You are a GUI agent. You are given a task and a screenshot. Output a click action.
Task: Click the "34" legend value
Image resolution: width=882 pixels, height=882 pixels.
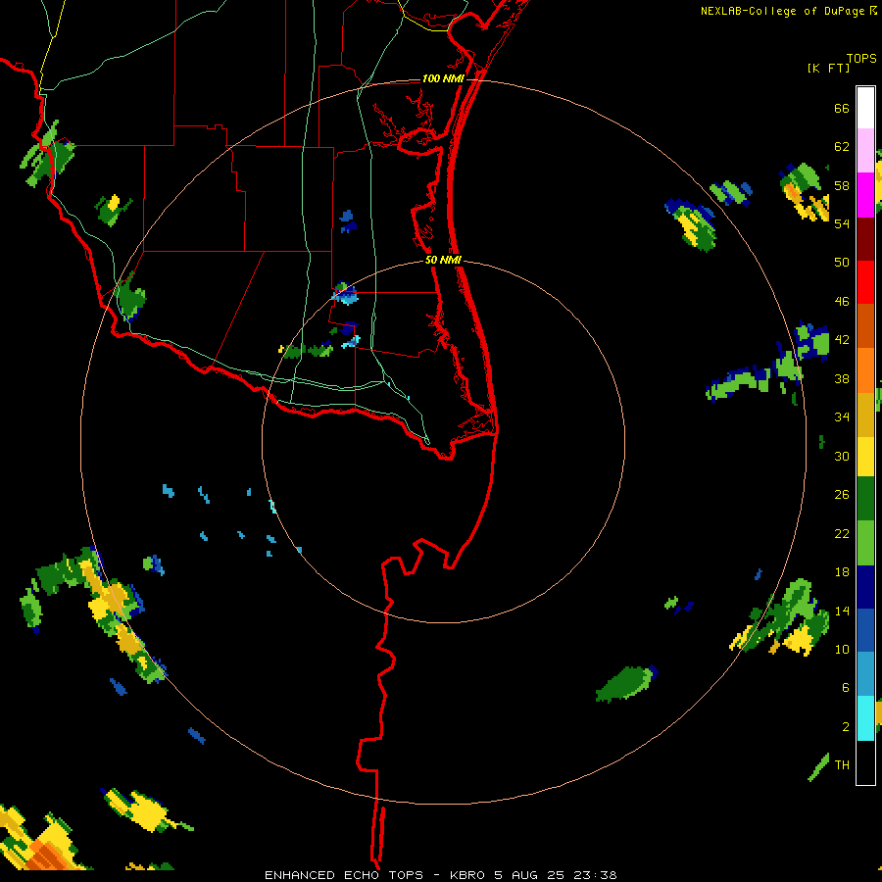pos(842,417)
